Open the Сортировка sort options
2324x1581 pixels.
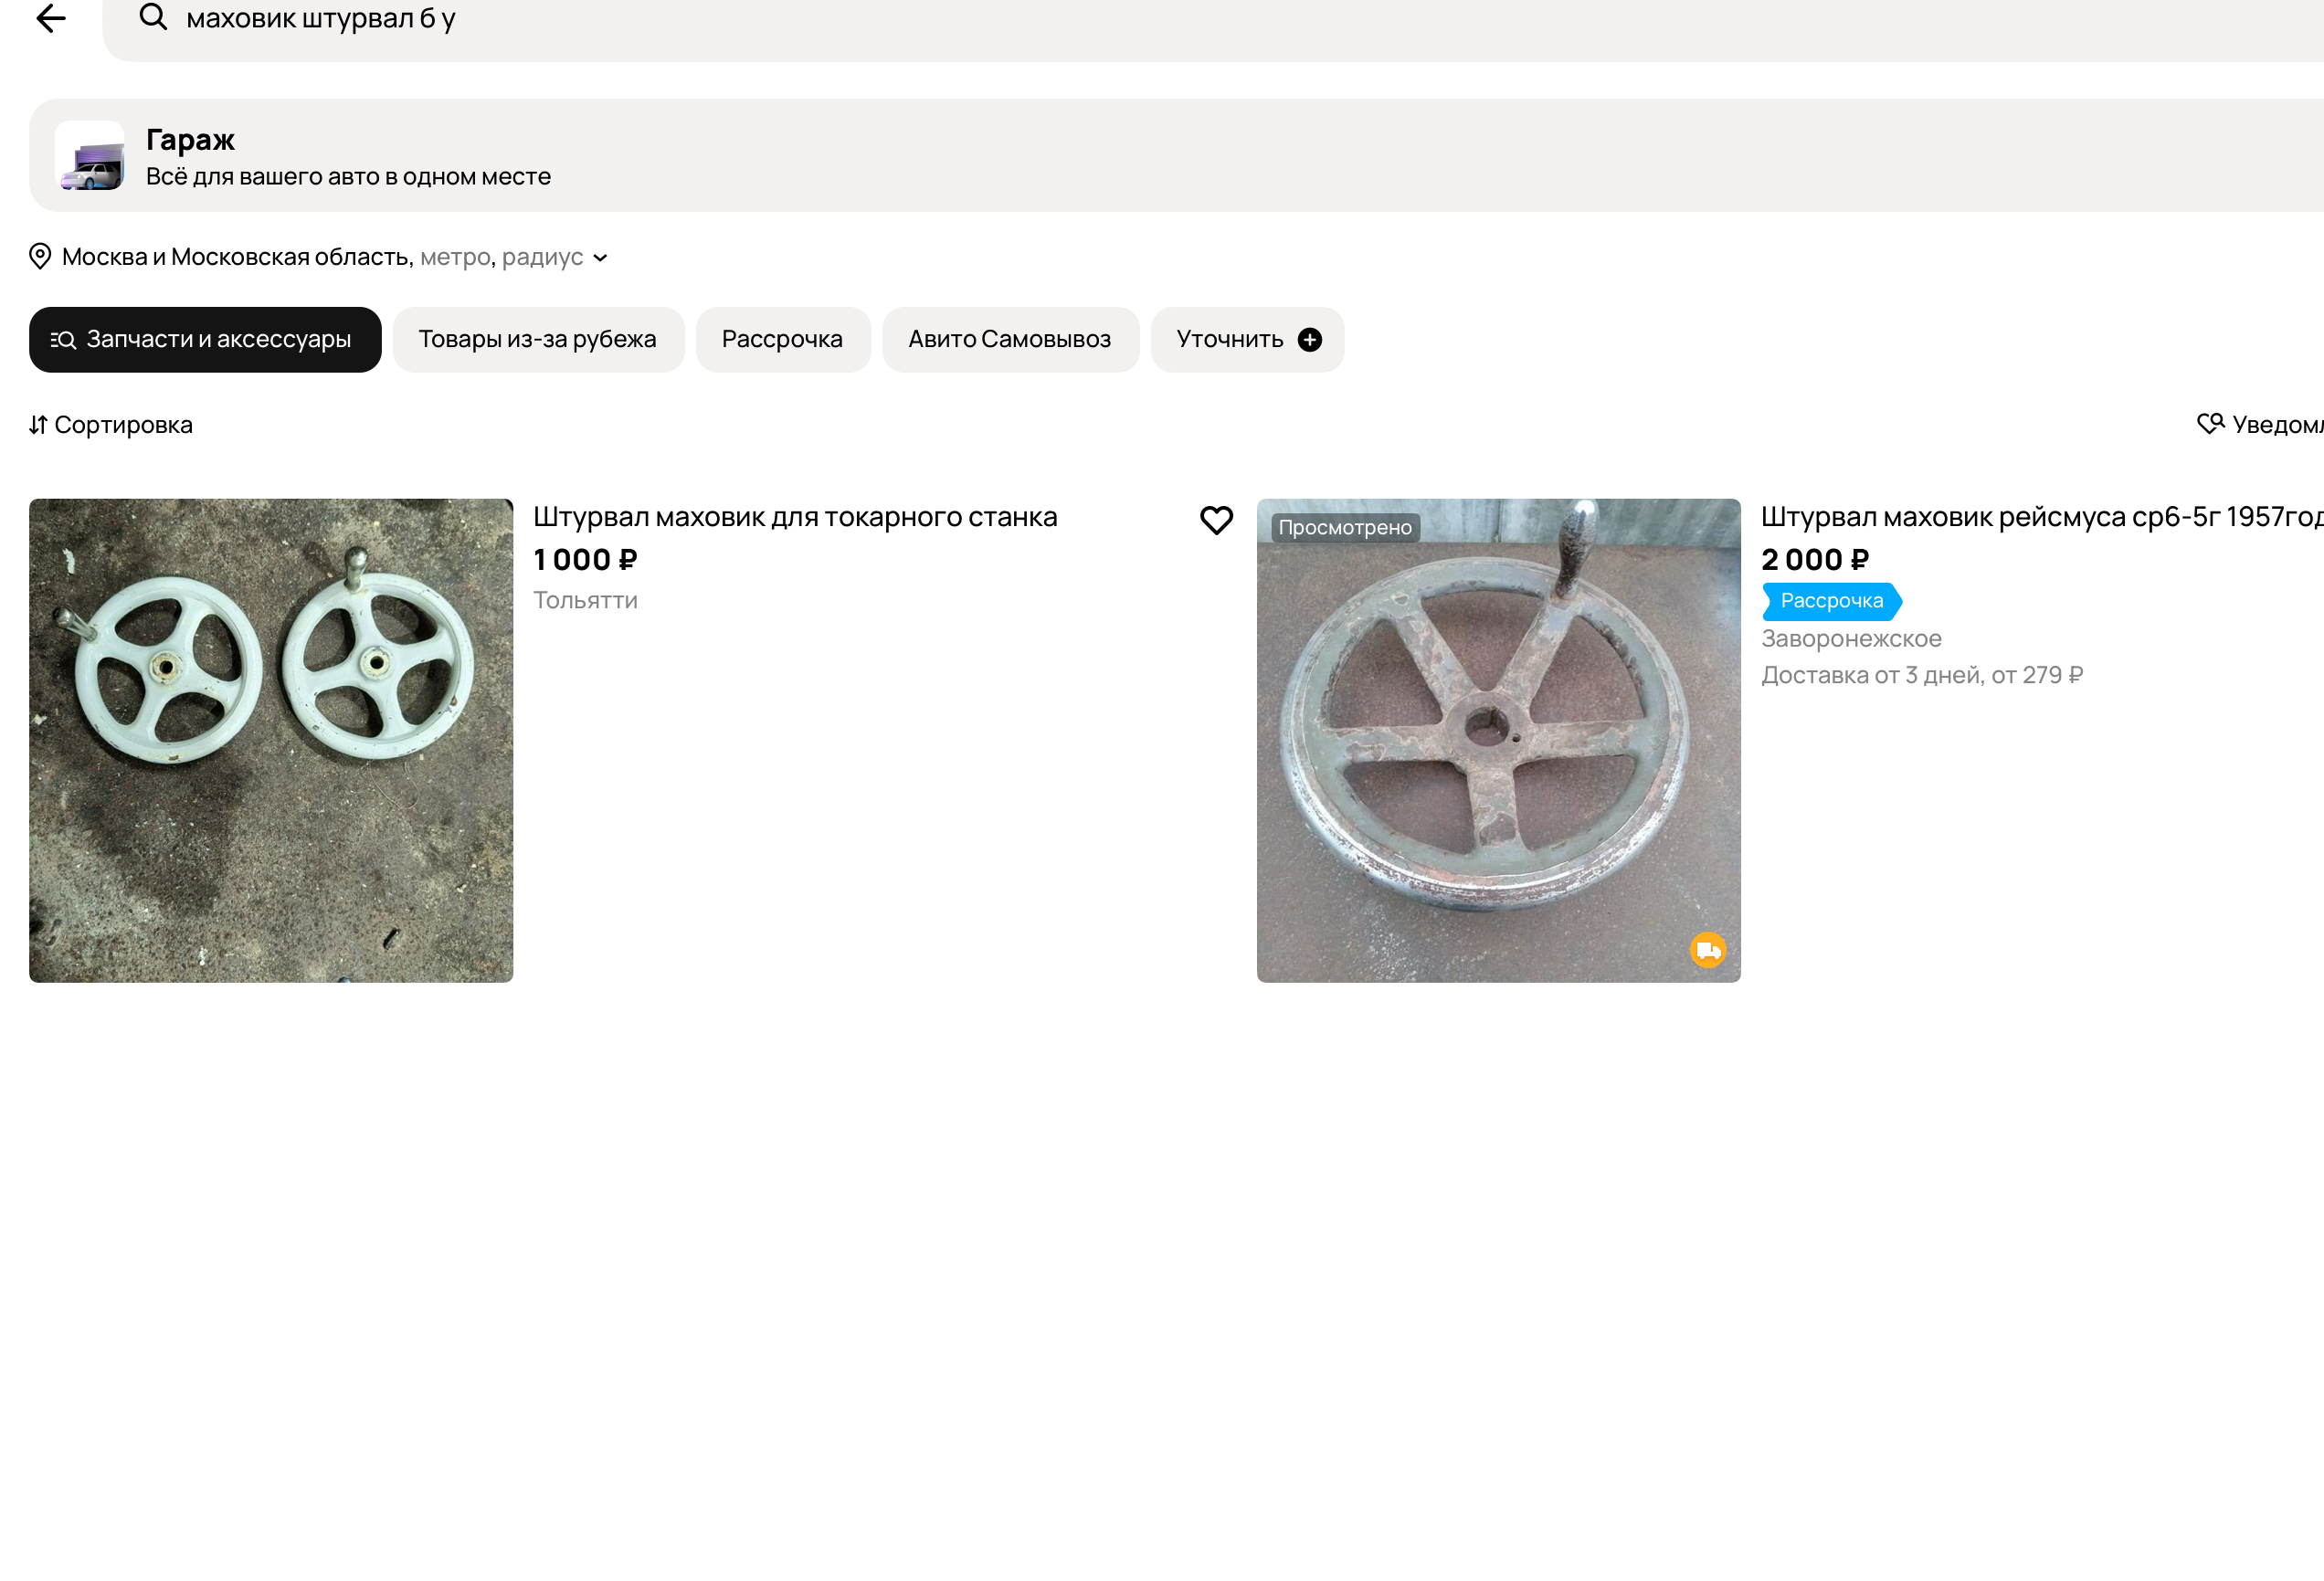pos(122,425)
